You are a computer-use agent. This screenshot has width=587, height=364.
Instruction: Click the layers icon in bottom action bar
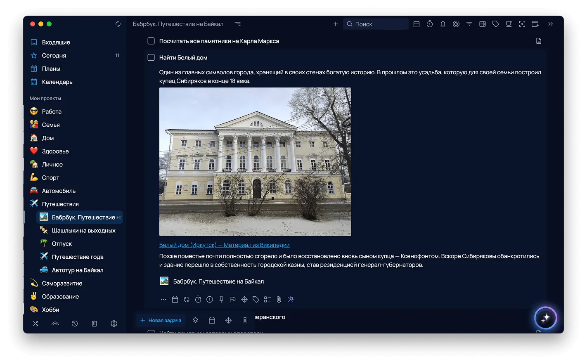tap(196, 320)
